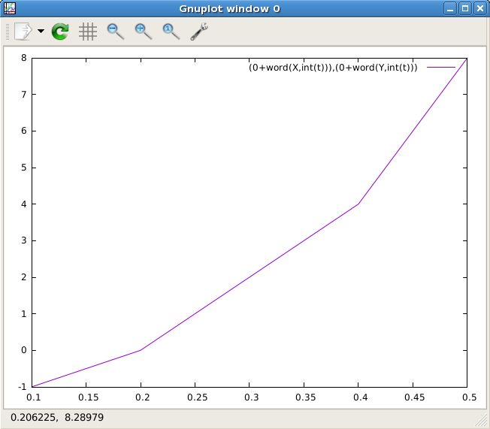Click the toolbar drag handle grip
The width and height of the screenshot is (490, 429).
click(8, 32)
